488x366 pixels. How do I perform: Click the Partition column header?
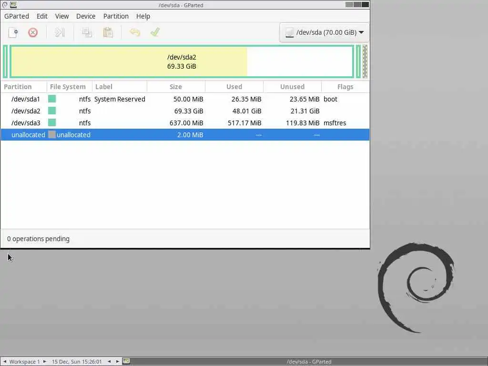pyautogui.click(x=24, y=87)
